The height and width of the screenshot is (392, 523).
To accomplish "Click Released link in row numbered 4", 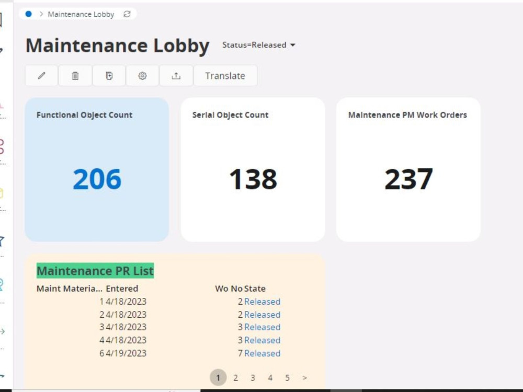I will [262, 340].
